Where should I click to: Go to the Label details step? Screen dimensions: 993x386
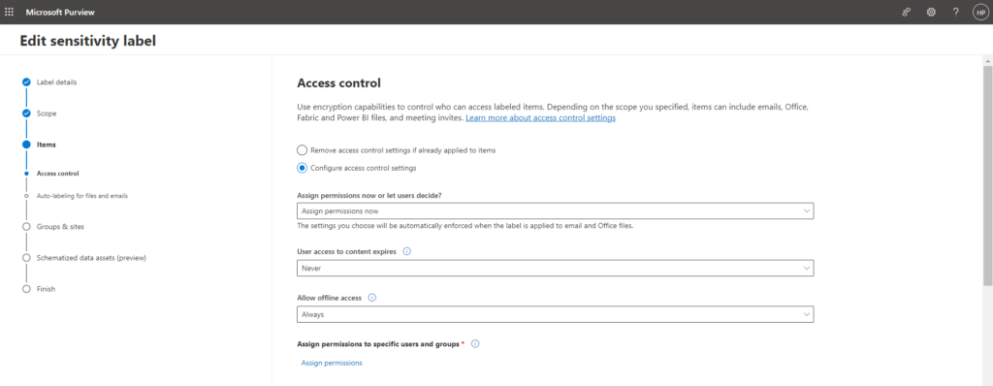click(57, 81)
